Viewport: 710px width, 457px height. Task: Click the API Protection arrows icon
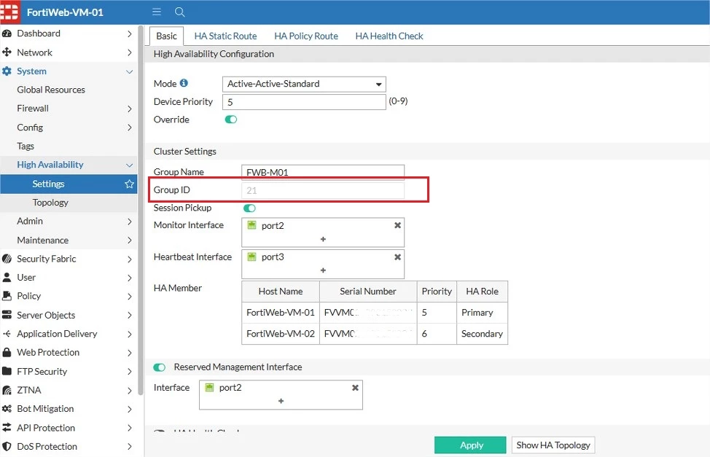[x=7, y=428]
